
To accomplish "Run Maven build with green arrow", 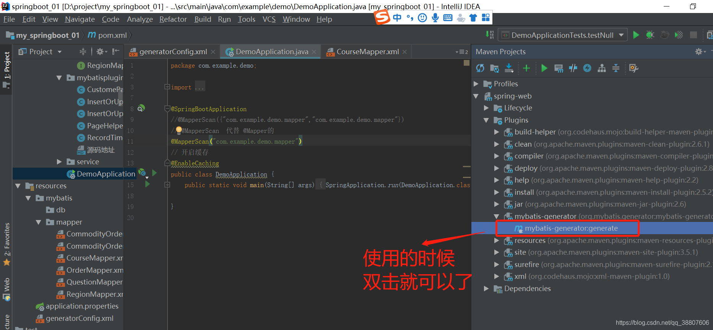I will [x=544, y=68].
